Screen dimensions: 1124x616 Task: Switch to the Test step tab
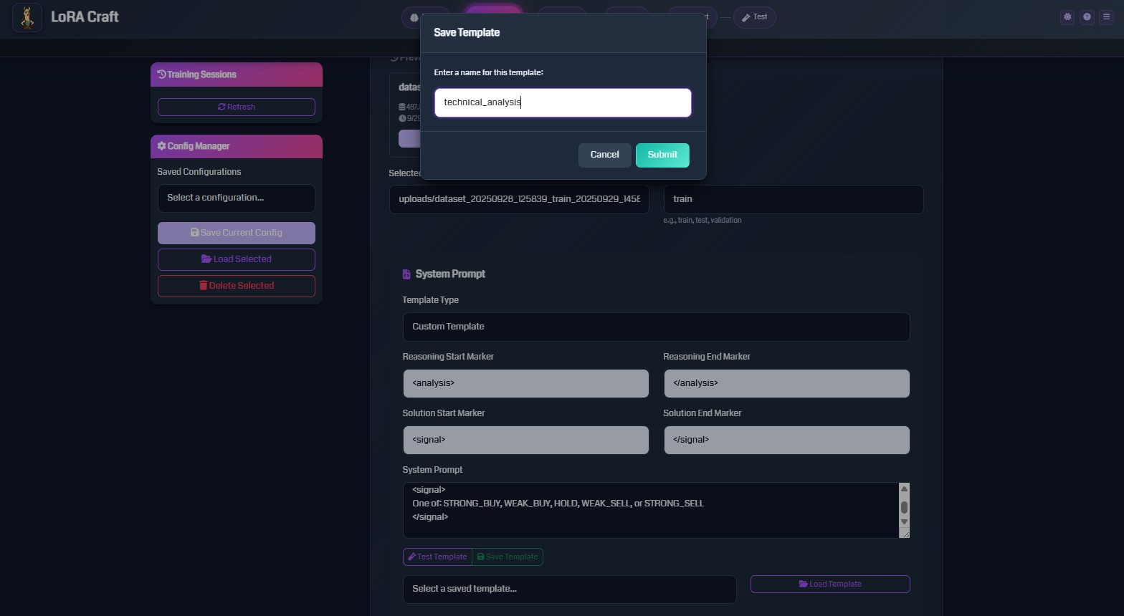pos(754,17)
